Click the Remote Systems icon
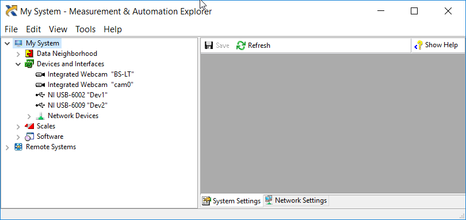The width and height of the screenshot is (466, 220). point(18,147)
